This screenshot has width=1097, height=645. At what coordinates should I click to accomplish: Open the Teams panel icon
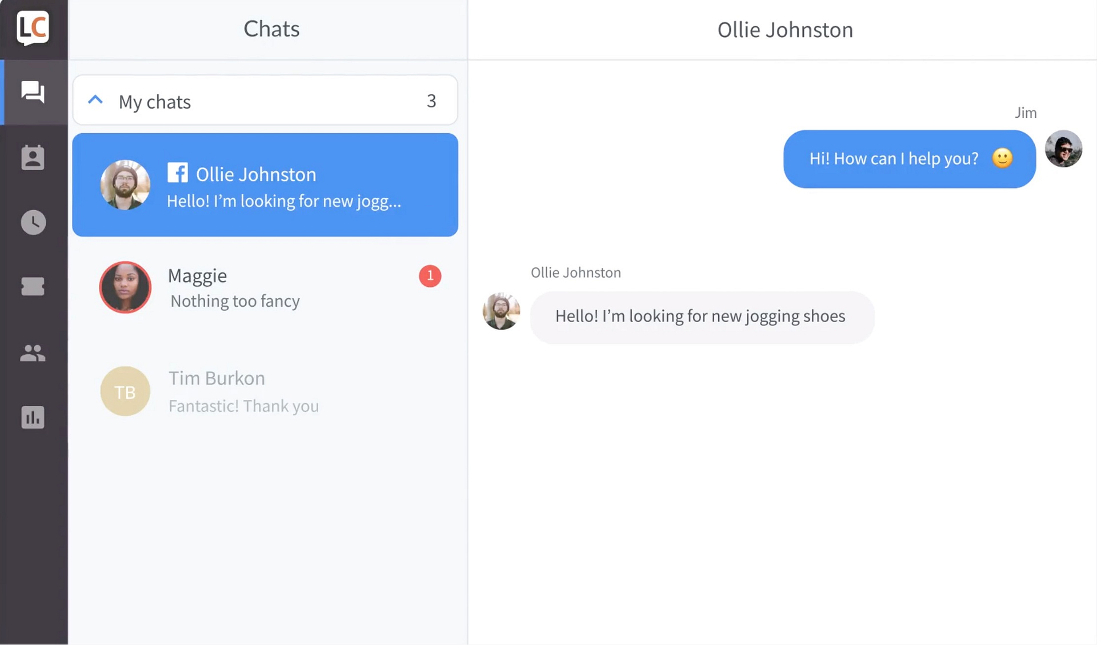click(x=32, y=352)
